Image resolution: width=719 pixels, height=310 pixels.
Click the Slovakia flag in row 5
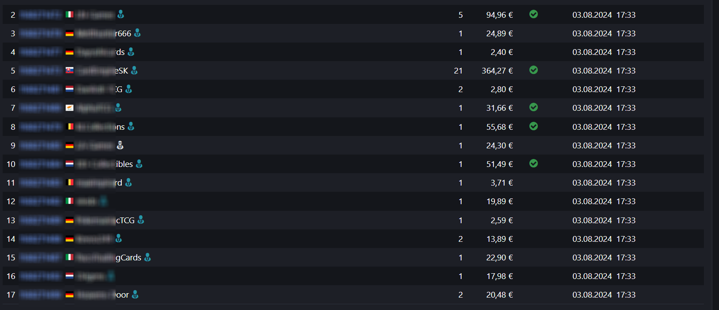pyautogui.click(x=70, y=70)
